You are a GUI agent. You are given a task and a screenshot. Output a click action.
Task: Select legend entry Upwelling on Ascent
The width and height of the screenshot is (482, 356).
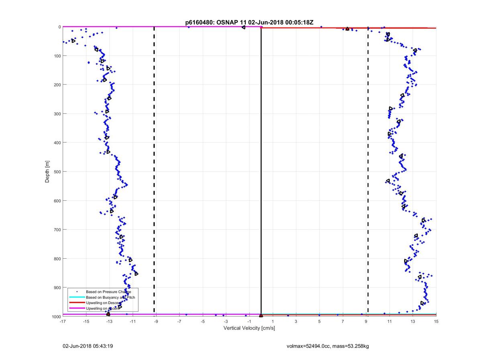(102, 308)
